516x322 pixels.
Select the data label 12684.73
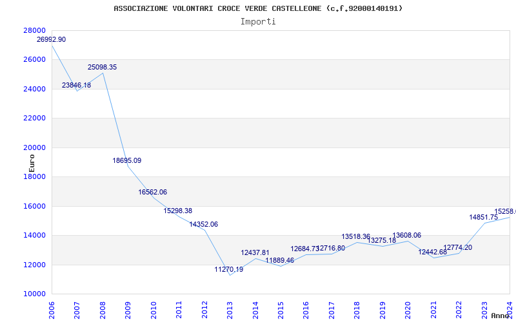click(x=304, y=249)
